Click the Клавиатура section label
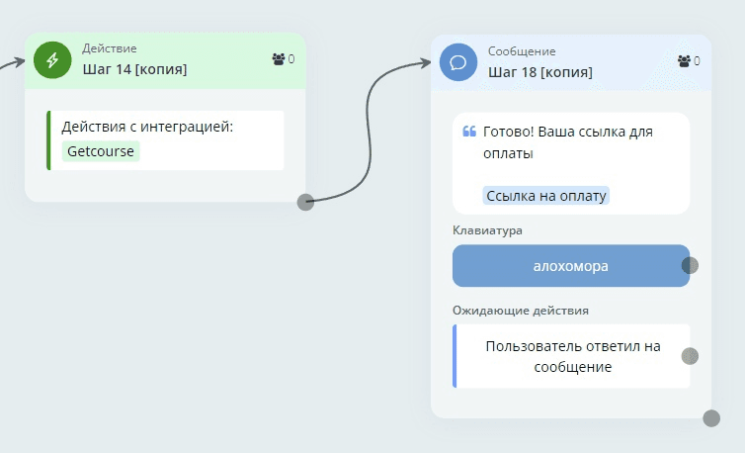The height and width of the screenshot is (453, 745). click(x=487, y=230)
